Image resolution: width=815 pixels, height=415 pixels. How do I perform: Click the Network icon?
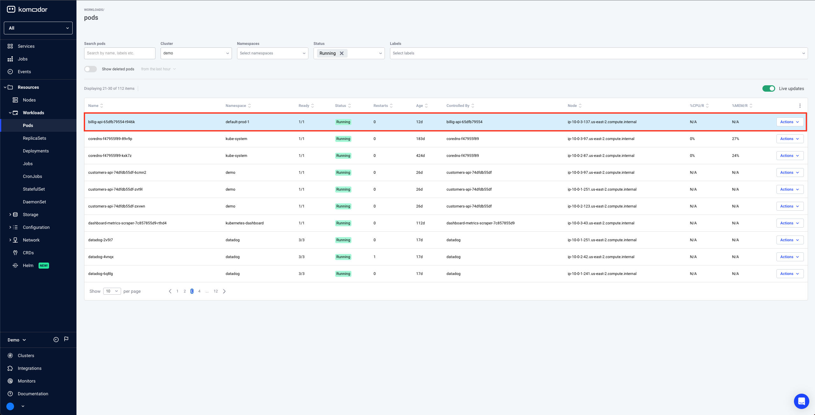[x=15, y=240]
